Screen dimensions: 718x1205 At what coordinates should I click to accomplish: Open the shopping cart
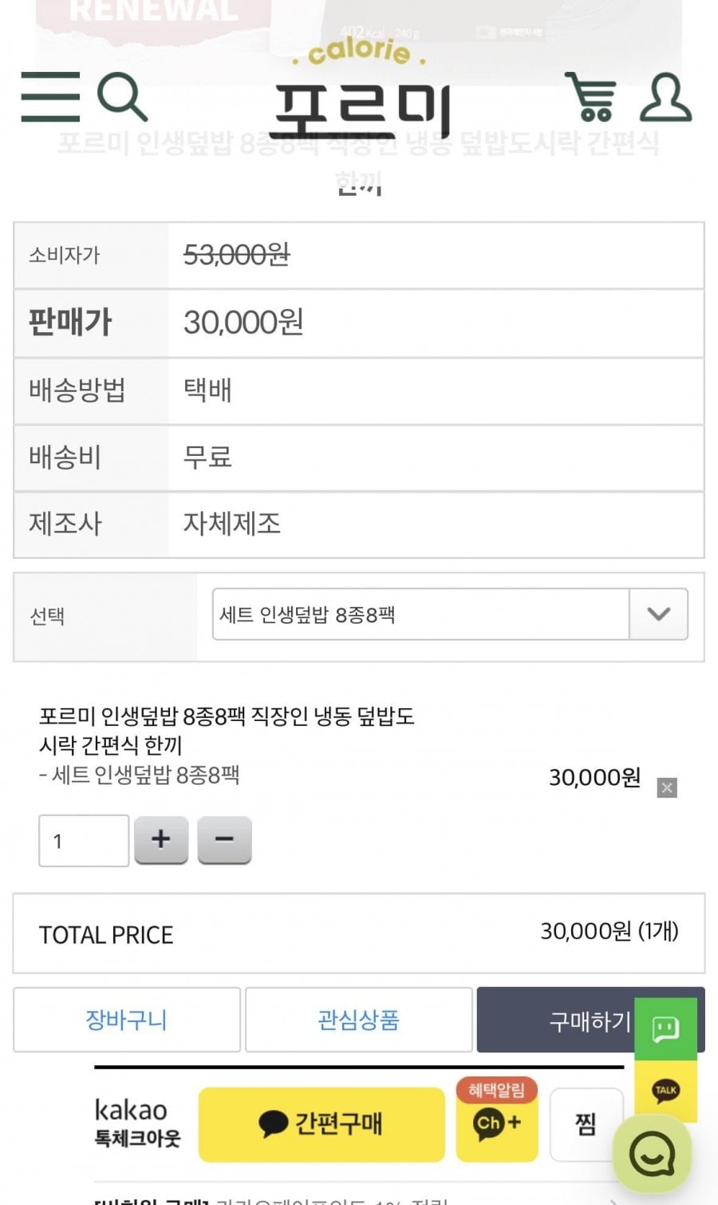pyautogui.click(x=591, y=97)
